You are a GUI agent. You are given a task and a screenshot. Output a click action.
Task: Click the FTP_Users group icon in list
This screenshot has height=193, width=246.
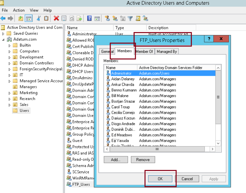(x=69, y=184)
